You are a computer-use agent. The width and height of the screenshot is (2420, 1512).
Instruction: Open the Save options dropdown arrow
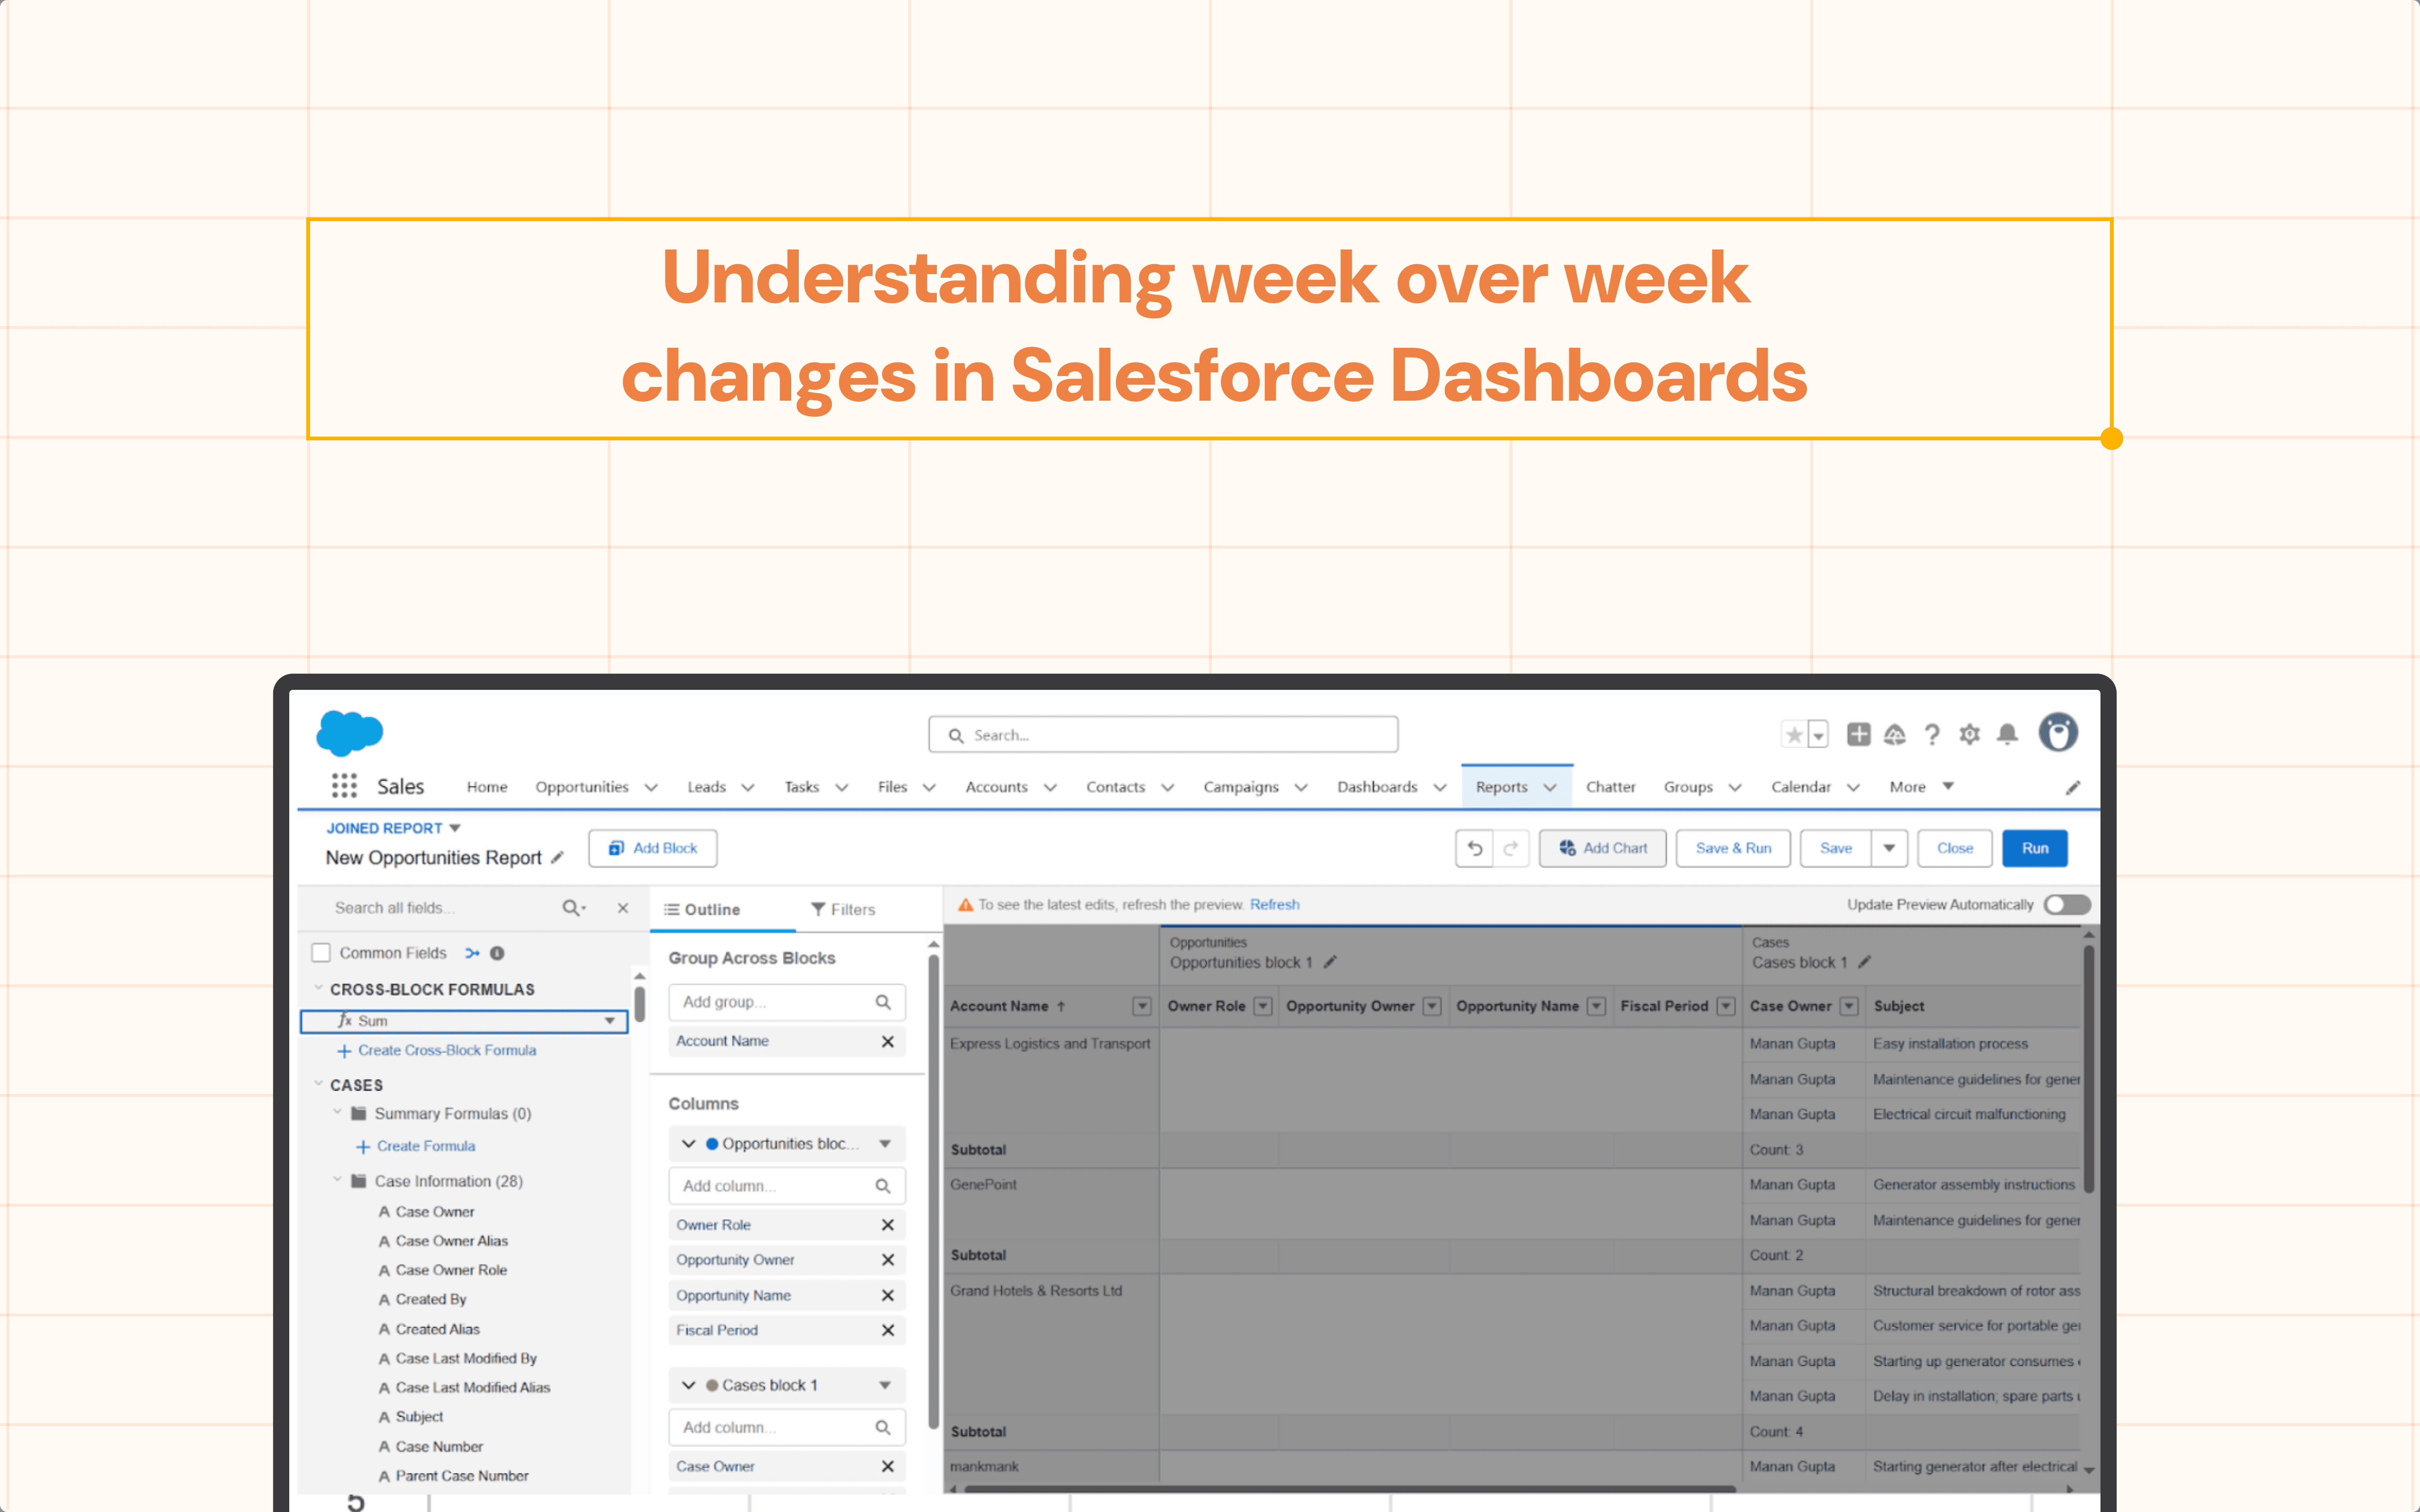[1889, 848]
